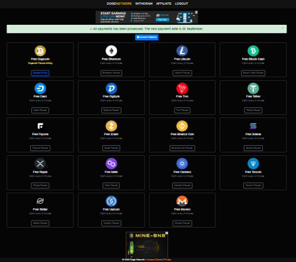Click the orange Monero logo
296x262 pixels.
(182, 201)
